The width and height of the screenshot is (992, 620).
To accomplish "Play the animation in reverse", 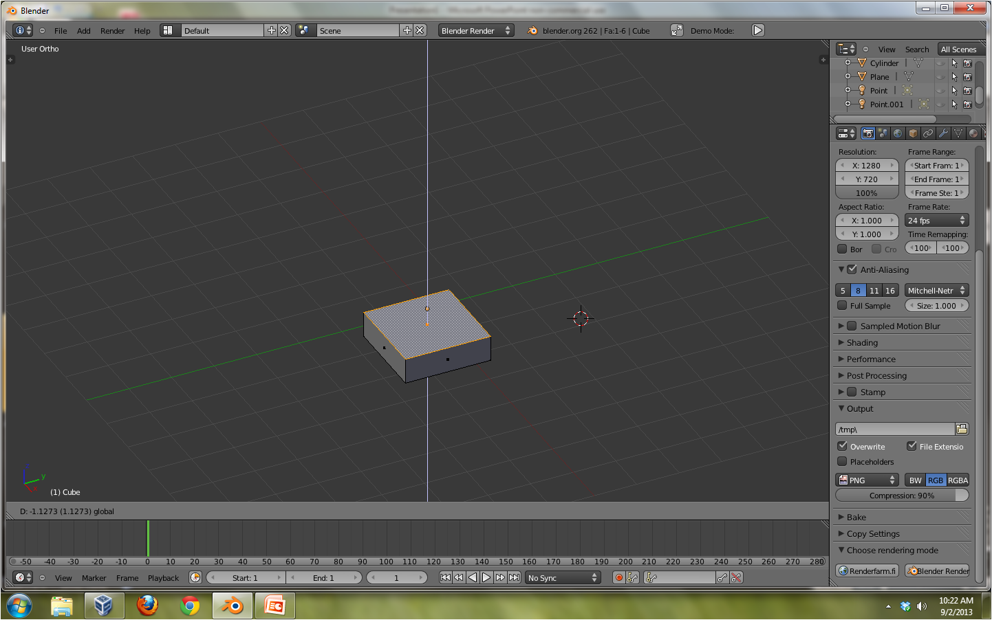I will point(473,577).
